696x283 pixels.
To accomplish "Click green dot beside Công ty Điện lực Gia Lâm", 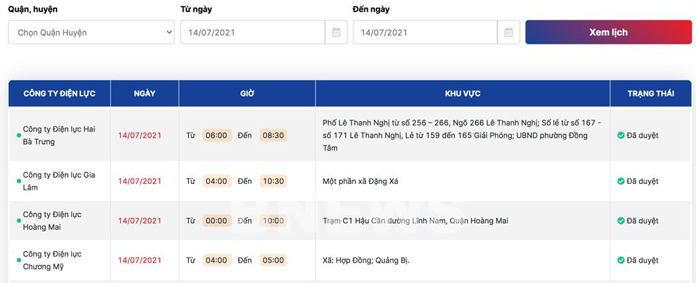I will pos(19,181).
